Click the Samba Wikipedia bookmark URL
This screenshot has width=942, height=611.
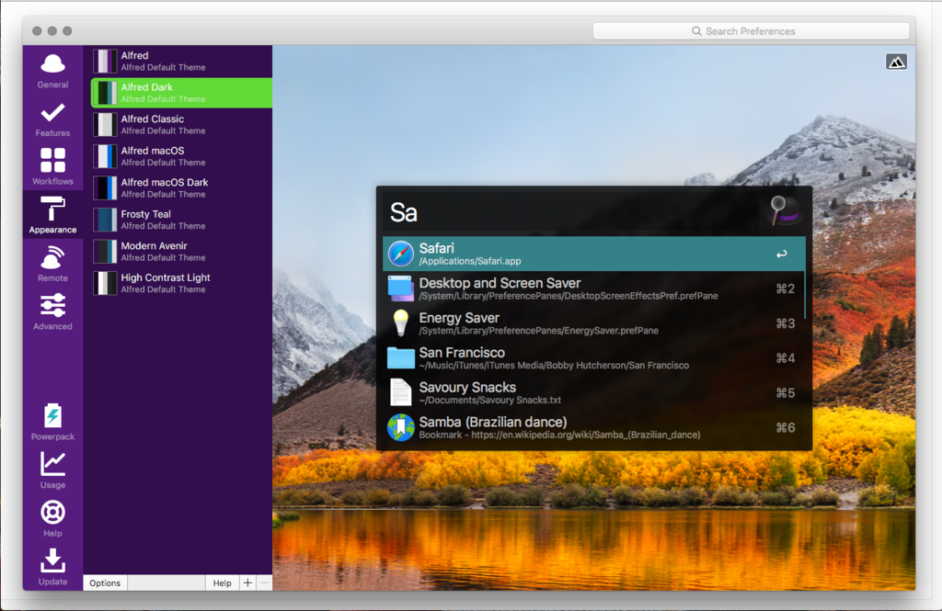pyautogui.click(x=560, y=436)
